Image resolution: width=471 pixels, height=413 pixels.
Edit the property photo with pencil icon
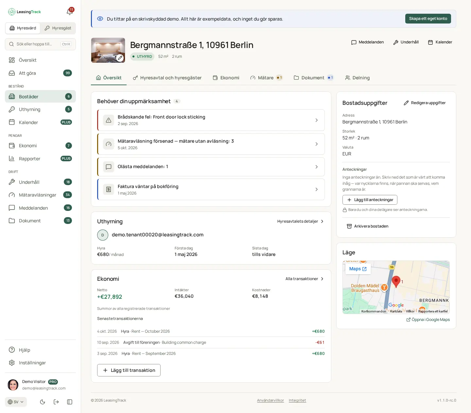120,58
